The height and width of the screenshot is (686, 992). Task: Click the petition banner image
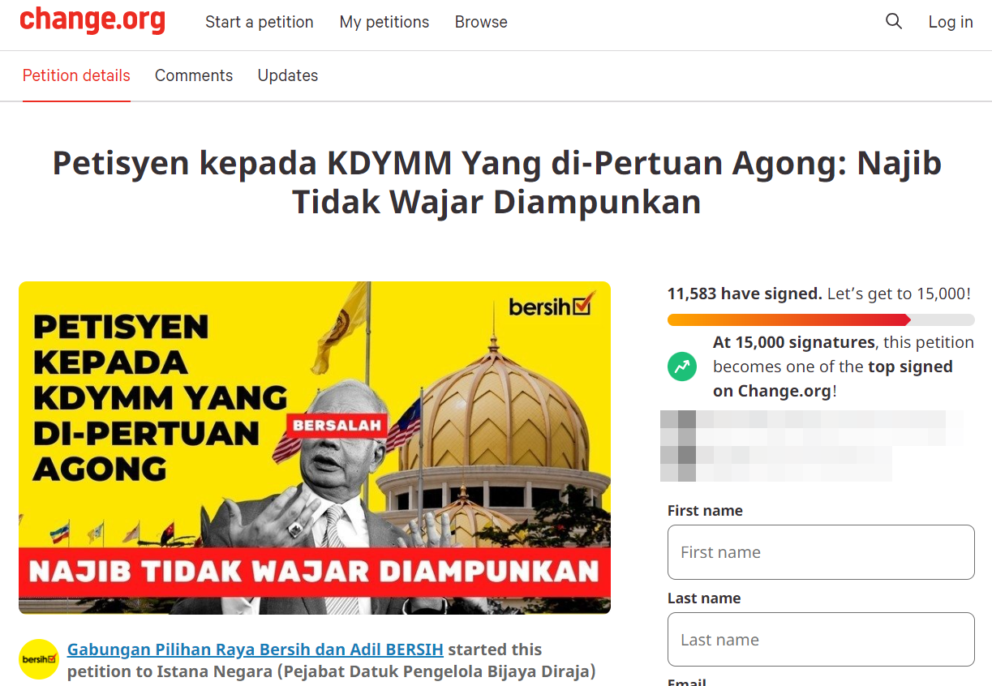pos(315,448)
